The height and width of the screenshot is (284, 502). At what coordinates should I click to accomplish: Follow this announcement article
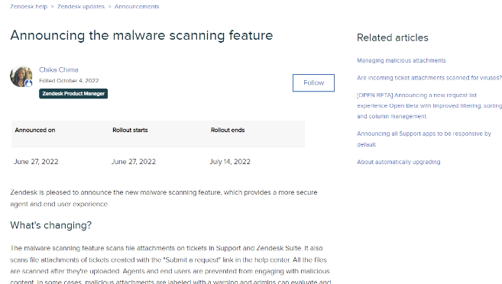tap(313, 82)
